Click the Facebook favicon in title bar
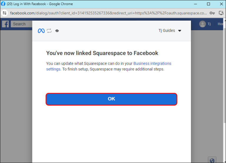 (x=3, y=4)
